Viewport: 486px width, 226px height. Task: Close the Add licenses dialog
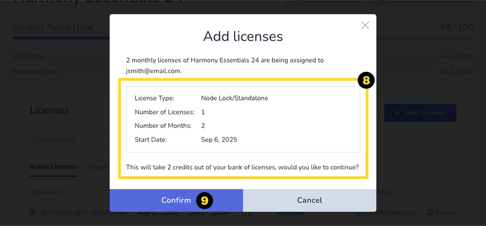[365, 25]
